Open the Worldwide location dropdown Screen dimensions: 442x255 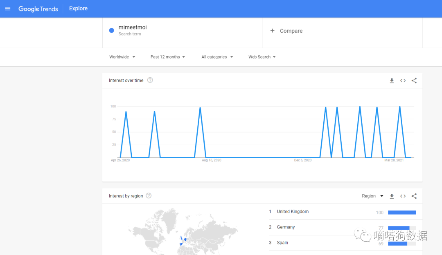point(122,57)
